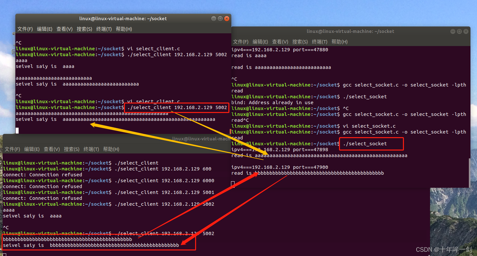Image resolution: width=477 pixels, height=256 pixels.
Task: Open 文件(F) menu in top-left terminal
Action: [25, 29]
